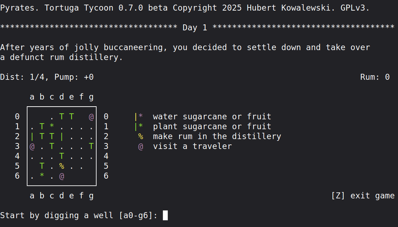Click the green * at cell b6

click(42, 176)
